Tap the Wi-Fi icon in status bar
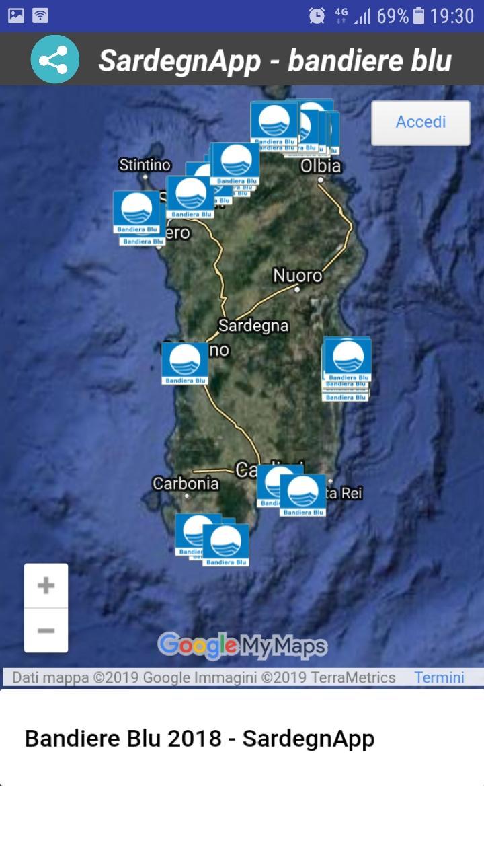The height and width of the screenshot is (861, 484). point(41,15)
